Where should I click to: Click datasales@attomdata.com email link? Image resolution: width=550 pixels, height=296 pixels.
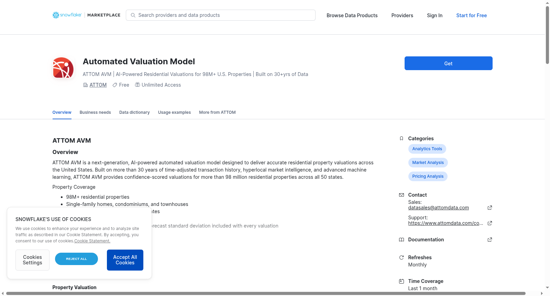pyautogui.click(x=438, y=208)
